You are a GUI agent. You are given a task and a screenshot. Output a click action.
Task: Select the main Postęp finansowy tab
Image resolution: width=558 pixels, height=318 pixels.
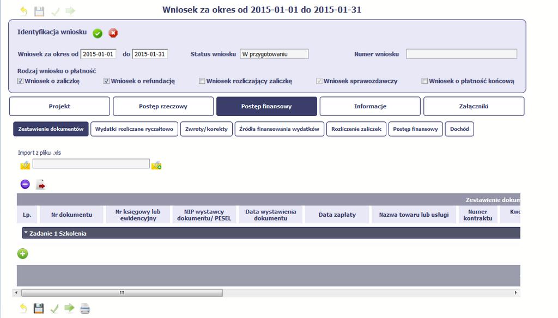266,106
